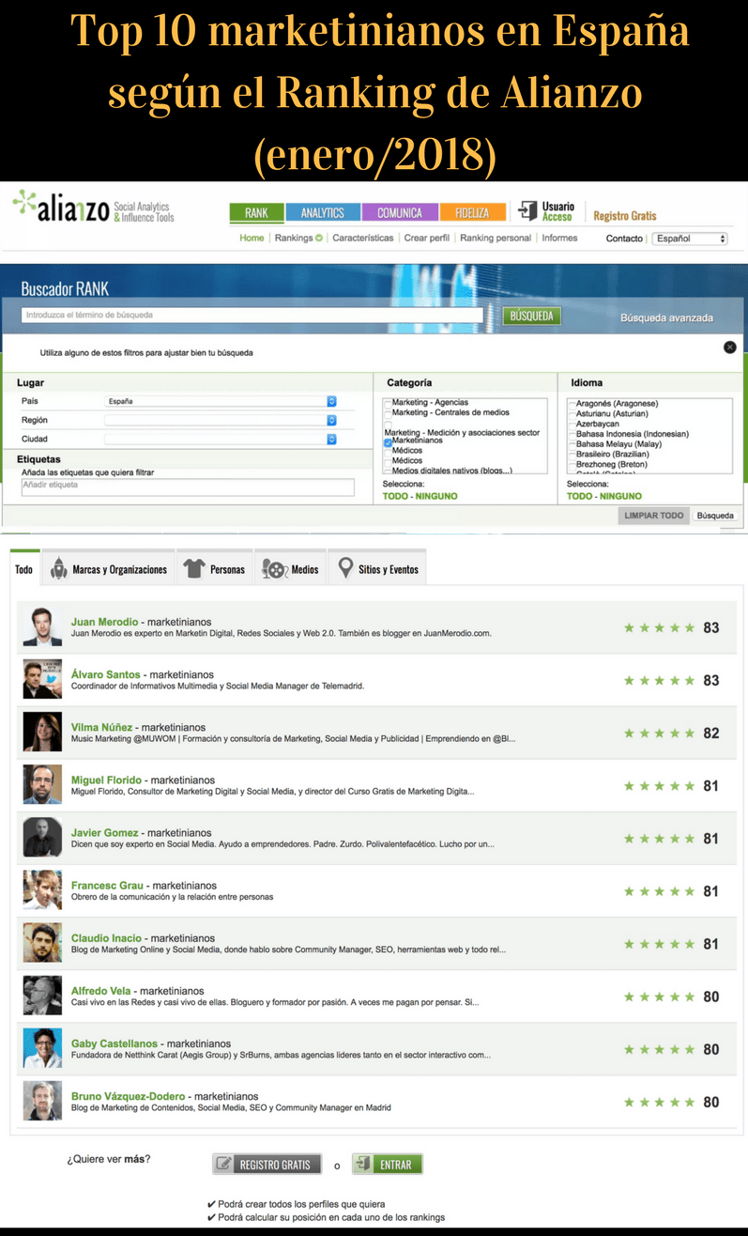Click Vilma Núñez's score 82
Screen dimensions: 748x1236
711,733
